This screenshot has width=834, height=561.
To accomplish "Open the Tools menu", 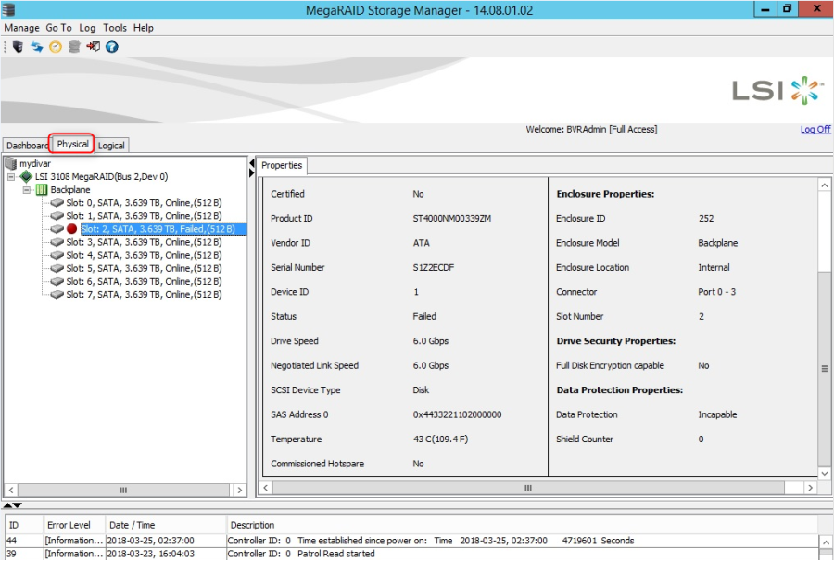I will (x=115, y=28).
